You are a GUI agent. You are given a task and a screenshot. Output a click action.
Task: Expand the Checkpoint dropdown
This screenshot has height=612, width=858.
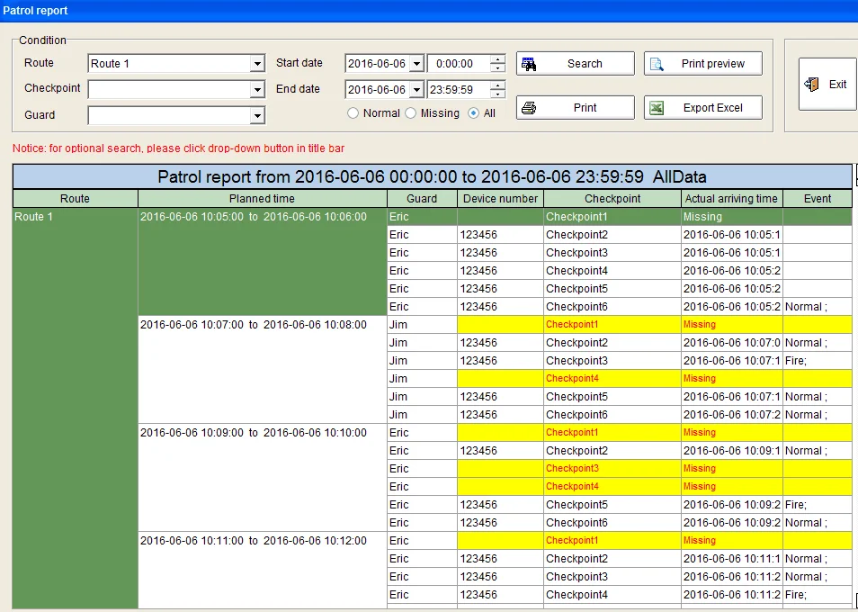(x=257, y=90)
